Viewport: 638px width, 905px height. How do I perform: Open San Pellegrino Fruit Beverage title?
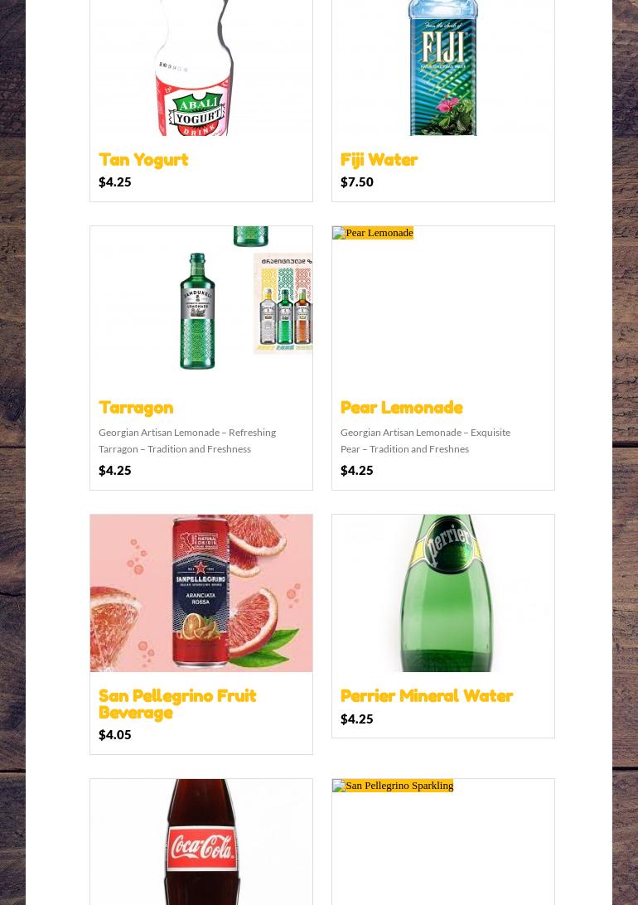[x=177, y=704]
